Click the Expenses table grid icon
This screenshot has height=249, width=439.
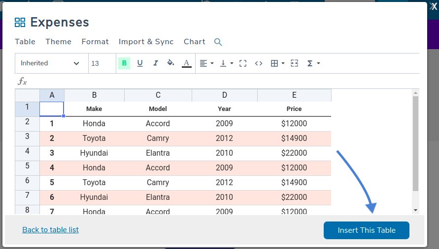(x=20, y=22)
